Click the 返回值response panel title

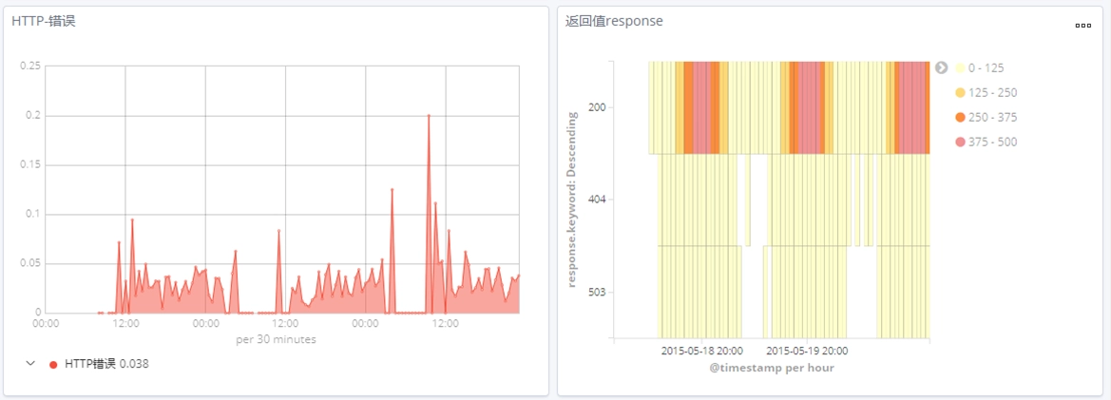(614, 21)
